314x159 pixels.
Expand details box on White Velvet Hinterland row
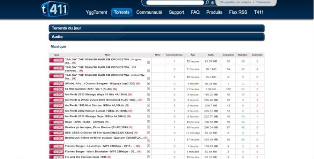(148, 100)
